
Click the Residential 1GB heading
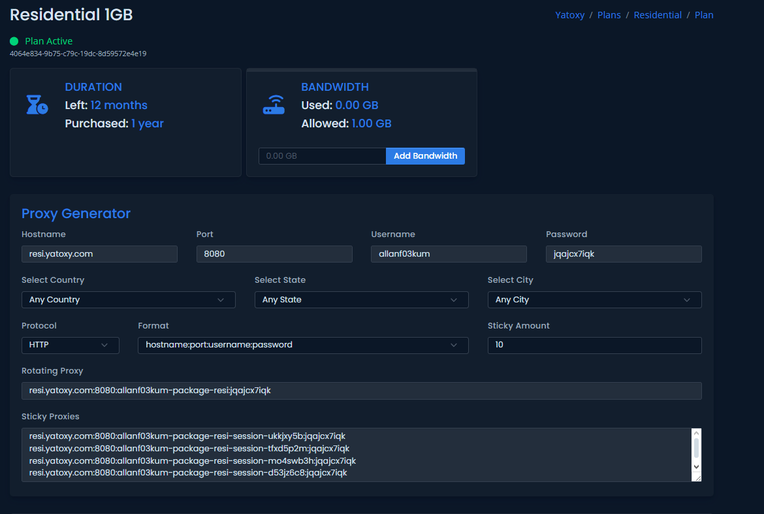tap(71, 14)
